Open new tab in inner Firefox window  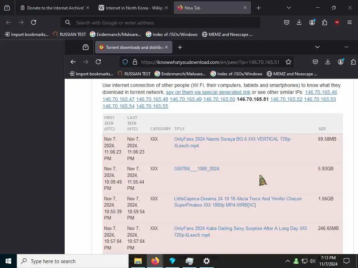[x=180, y=47]
